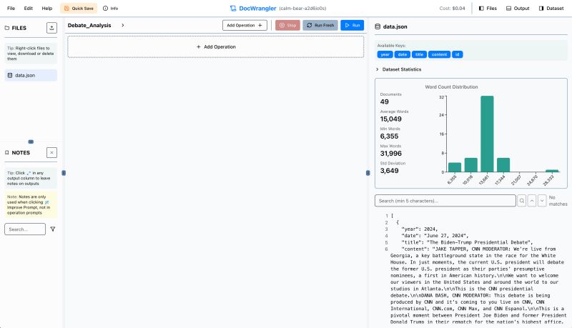This screenshot has height=328, width=572.
Task: Click the handle between FILES and NOTES
Action: tap(31, 141)
